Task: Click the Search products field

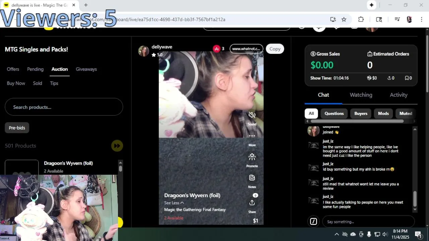Action: coord(64,107)
